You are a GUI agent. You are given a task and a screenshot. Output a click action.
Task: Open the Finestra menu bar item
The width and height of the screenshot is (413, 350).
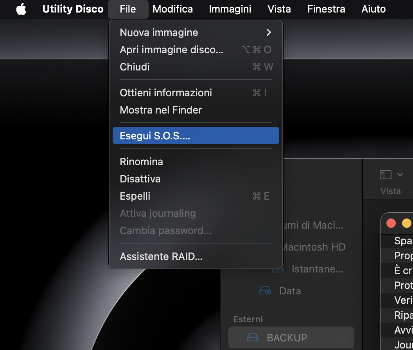(x=326, y=9)
